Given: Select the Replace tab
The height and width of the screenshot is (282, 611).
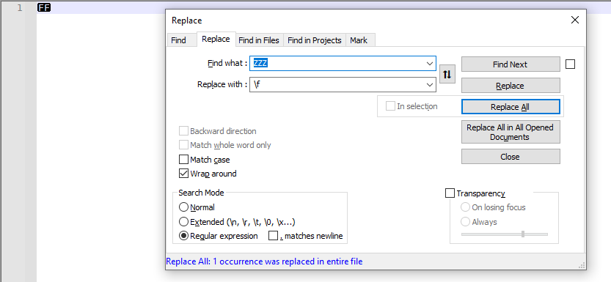Looking at the screenshot, I should (x=216, y=40).
